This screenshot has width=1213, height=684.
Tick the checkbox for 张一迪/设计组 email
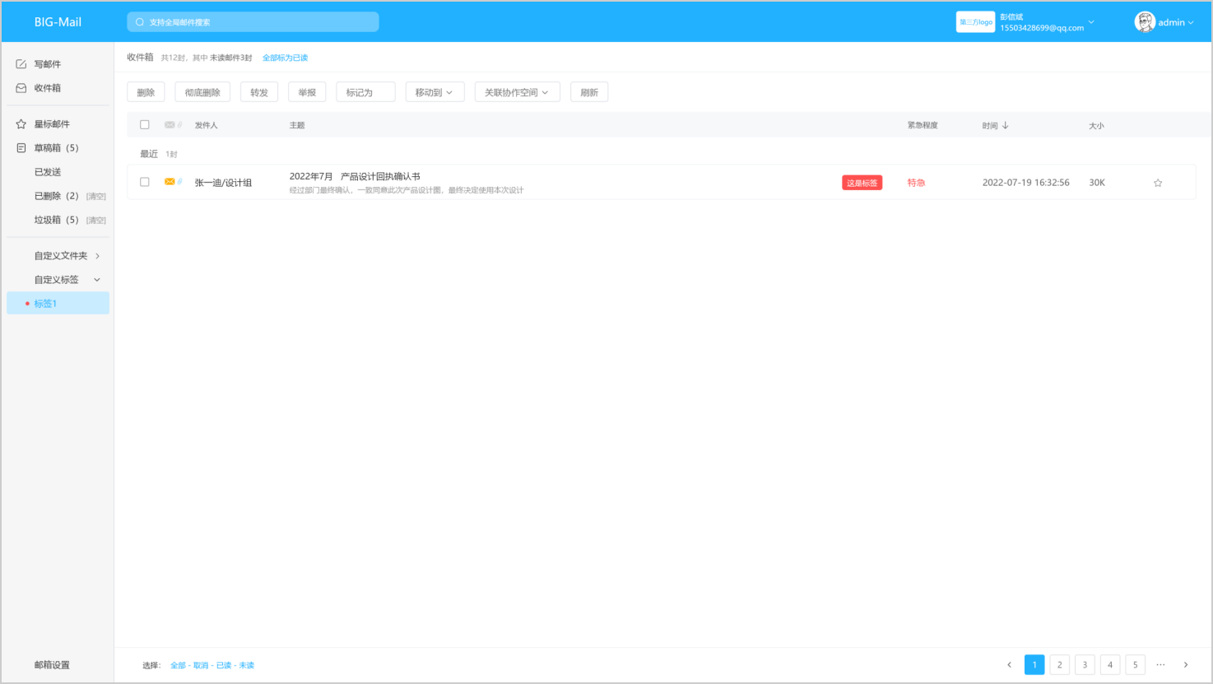tap(145, 182)
